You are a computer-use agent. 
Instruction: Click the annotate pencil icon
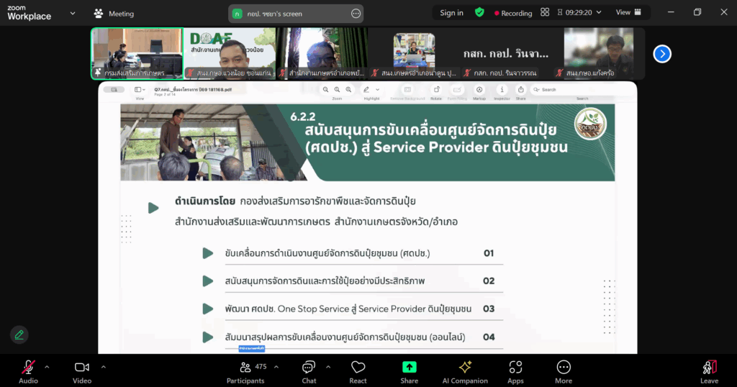pyautogui.click(x=19, y=334)
